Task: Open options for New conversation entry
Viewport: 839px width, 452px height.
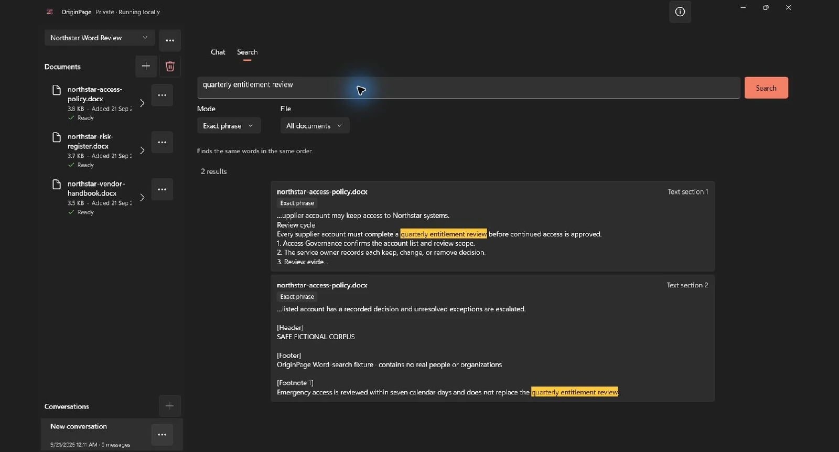Action: coord(162,434)
